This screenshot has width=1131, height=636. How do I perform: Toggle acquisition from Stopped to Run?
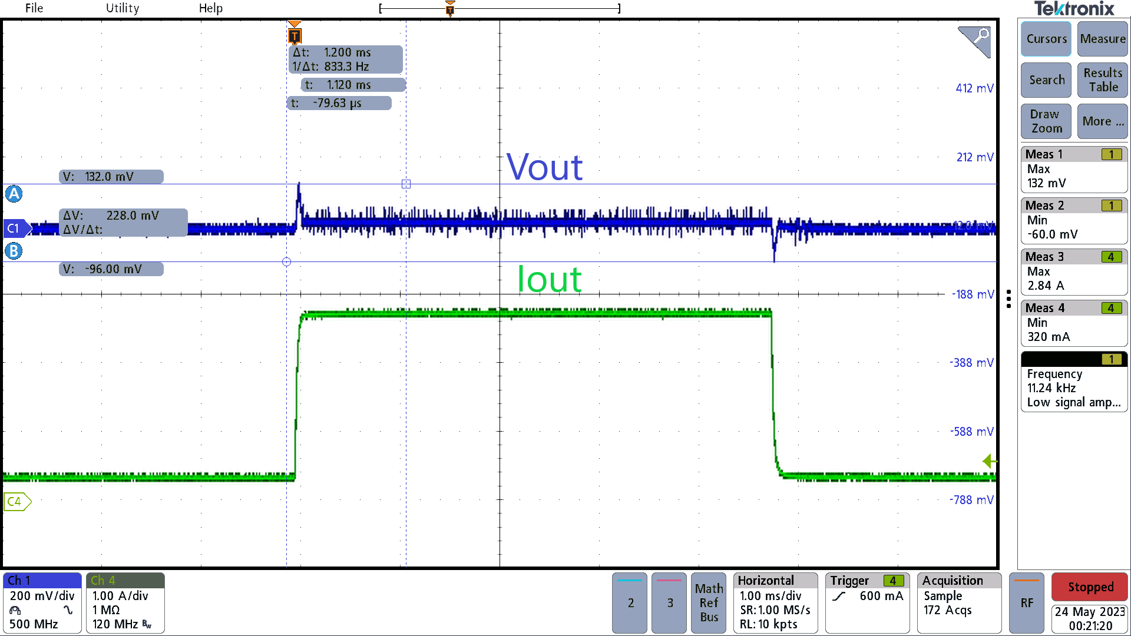pyautogui.click(x=1089, y=587)
